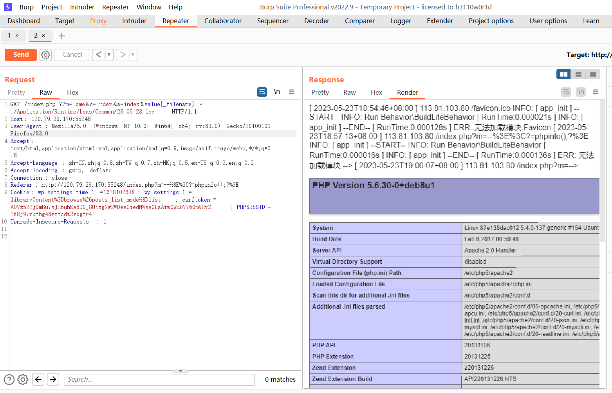Toggle non-printable characters in Request panel
The image size is (612, 393).
point(277,92)
